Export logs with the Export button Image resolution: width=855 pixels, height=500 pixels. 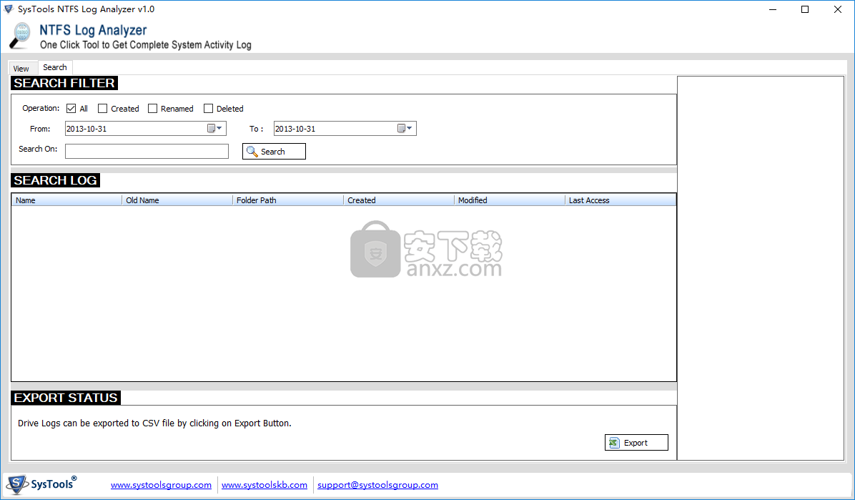coord(636,443)
